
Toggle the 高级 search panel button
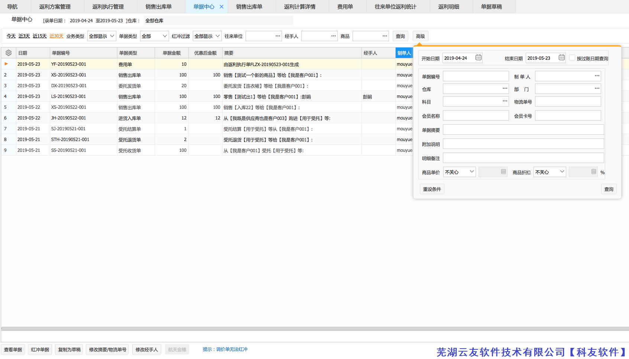click(421, 36)
